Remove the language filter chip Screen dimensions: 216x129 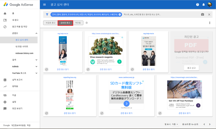(x=120, y=15)
